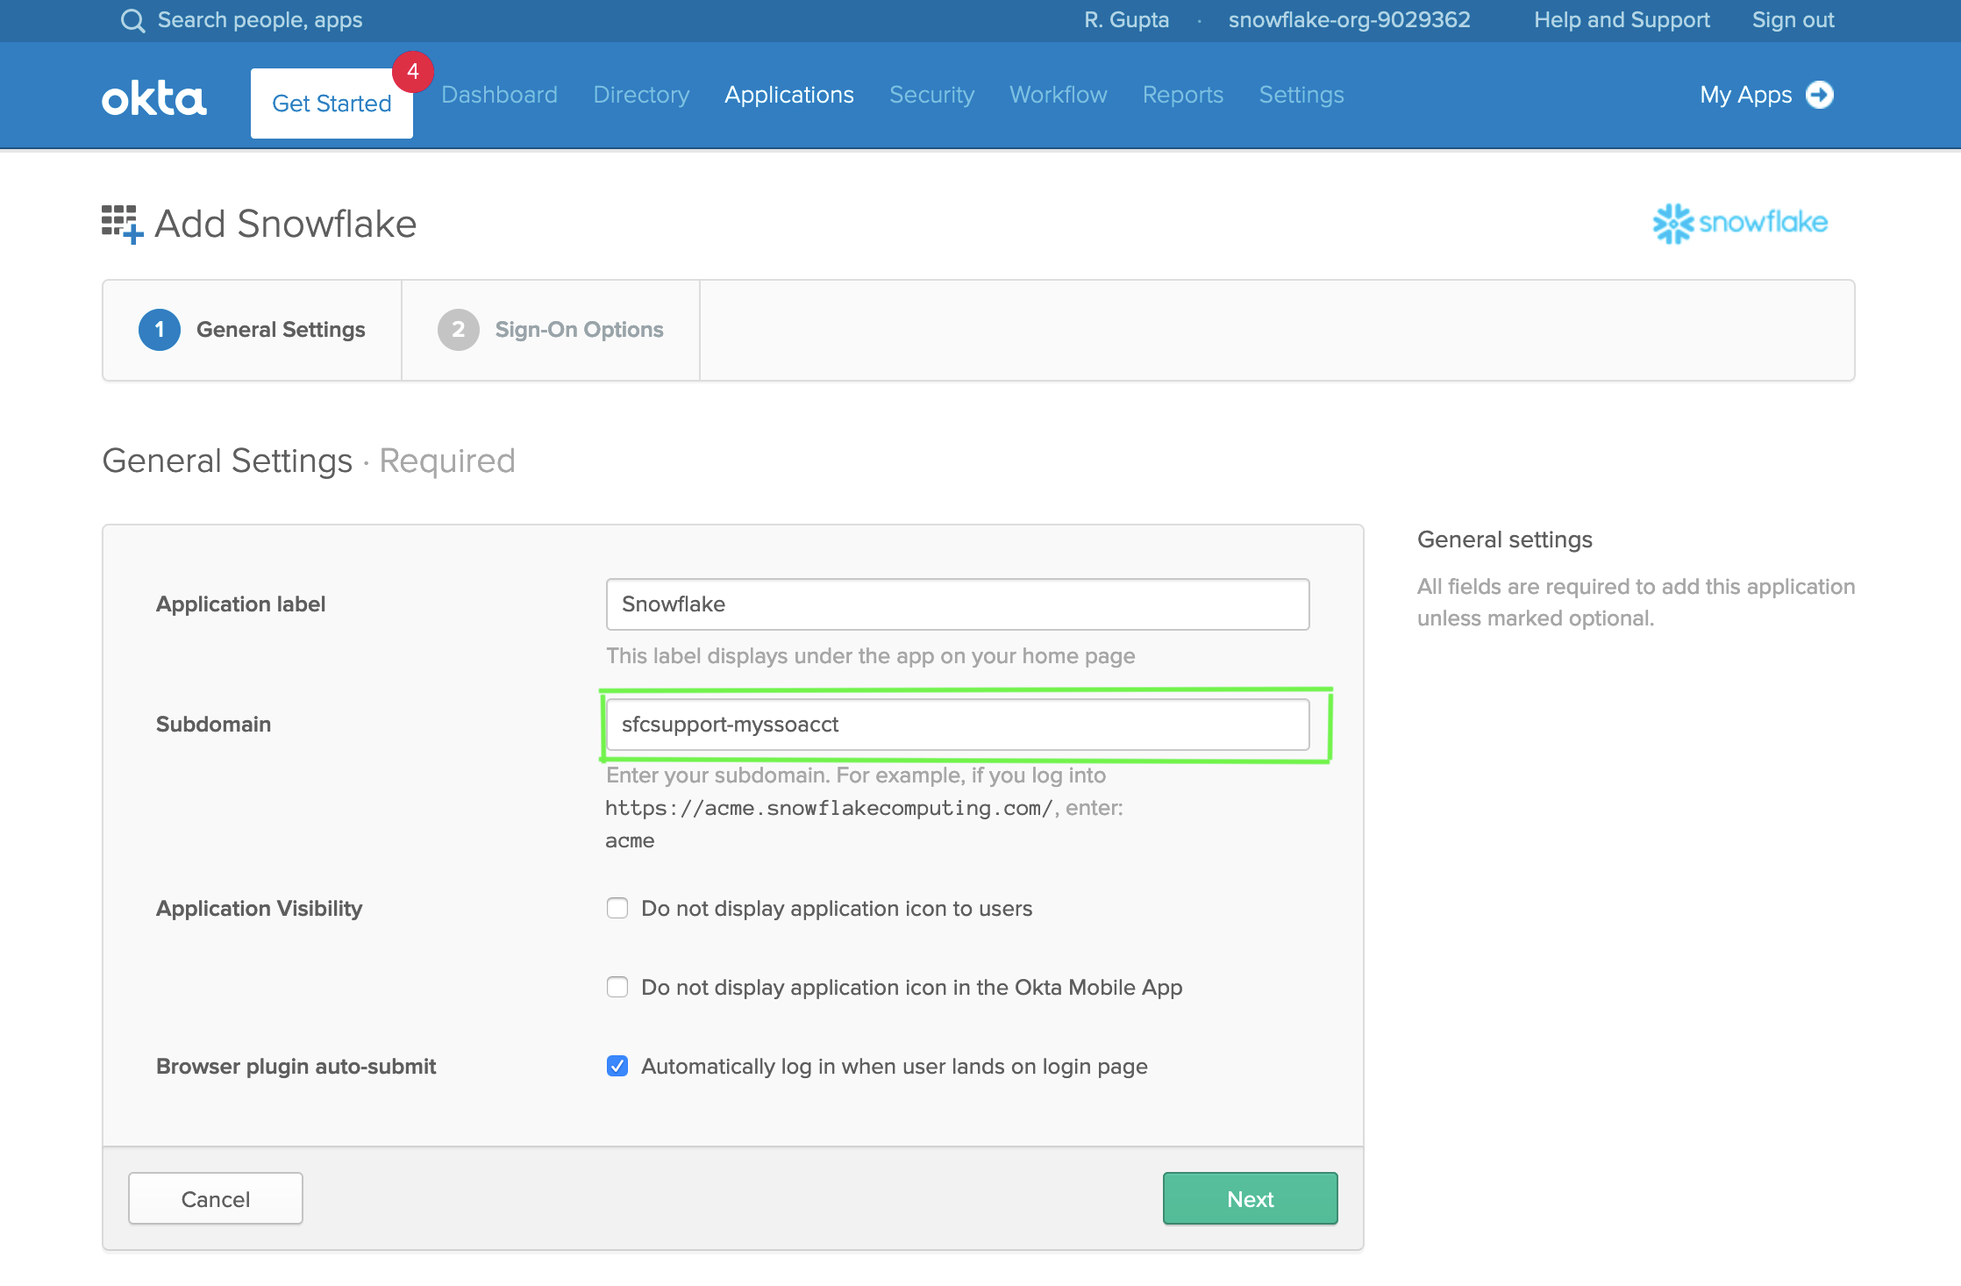The width and height of the screenshot is (1961, 1286).
Task: Open the Reports menu
Action: click(x=1183, y=95)
